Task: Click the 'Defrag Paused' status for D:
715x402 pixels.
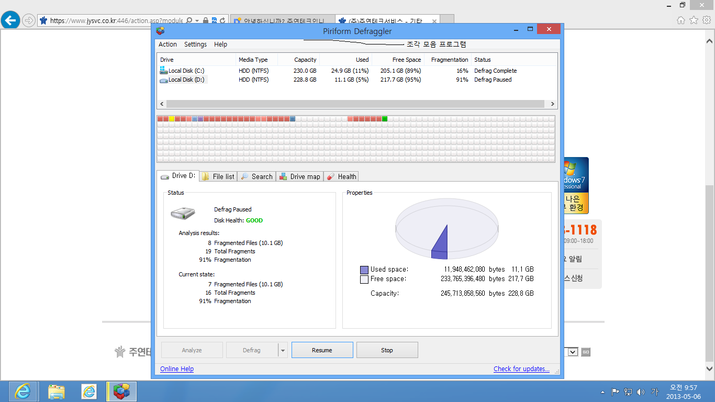Action: (493, 80)
